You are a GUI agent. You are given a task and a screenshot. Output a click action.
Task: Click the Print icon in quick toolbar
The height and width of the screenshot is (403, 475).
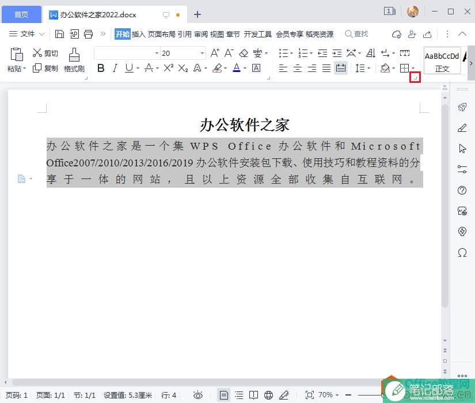[x=88, y=34]
